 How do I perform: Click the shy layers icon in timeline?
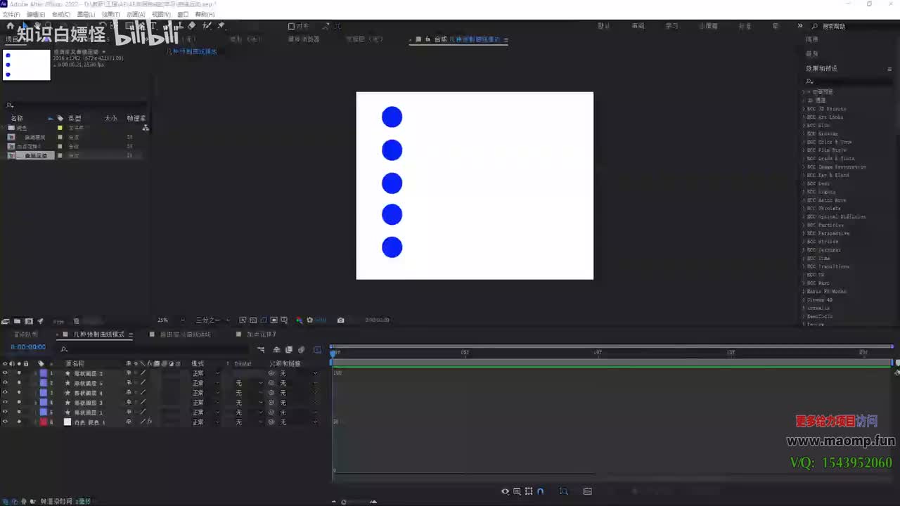pos(276,349)
